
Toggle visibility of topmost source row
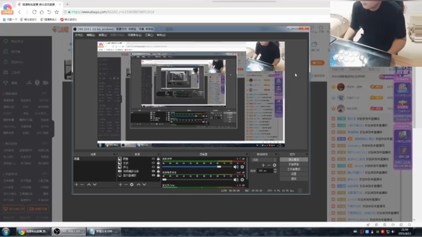(x=154, y=159)
